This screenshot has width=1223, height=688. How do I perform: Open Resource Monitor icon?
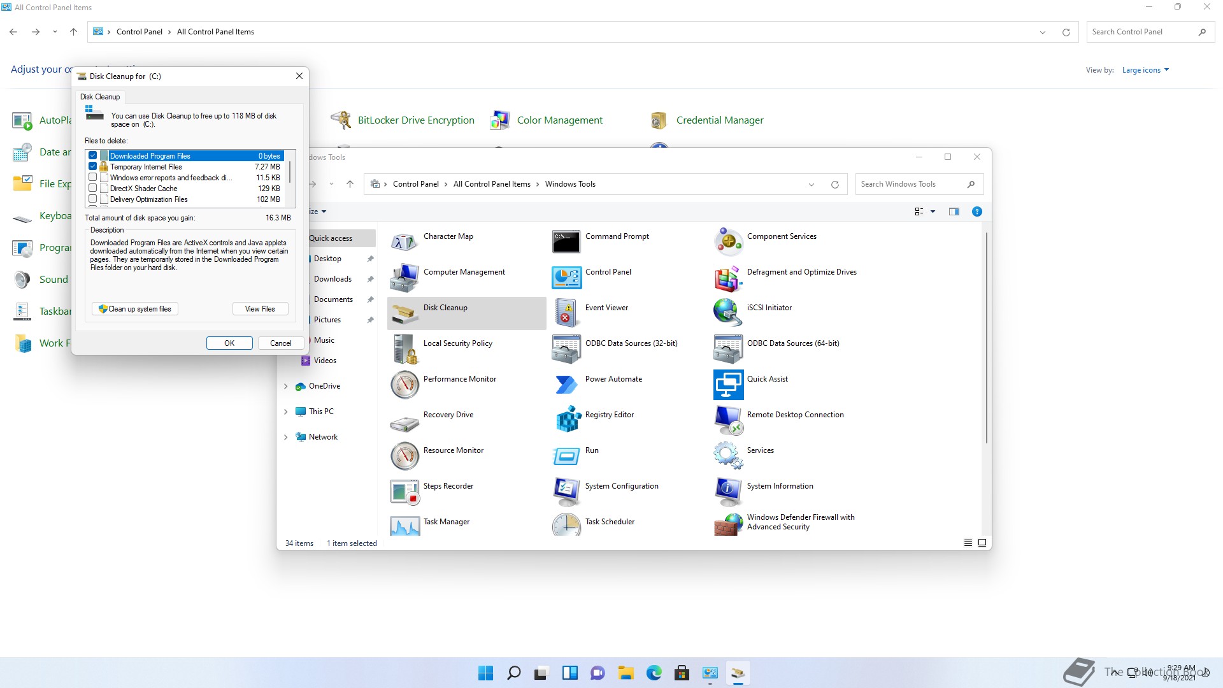(x=404, y=457)
